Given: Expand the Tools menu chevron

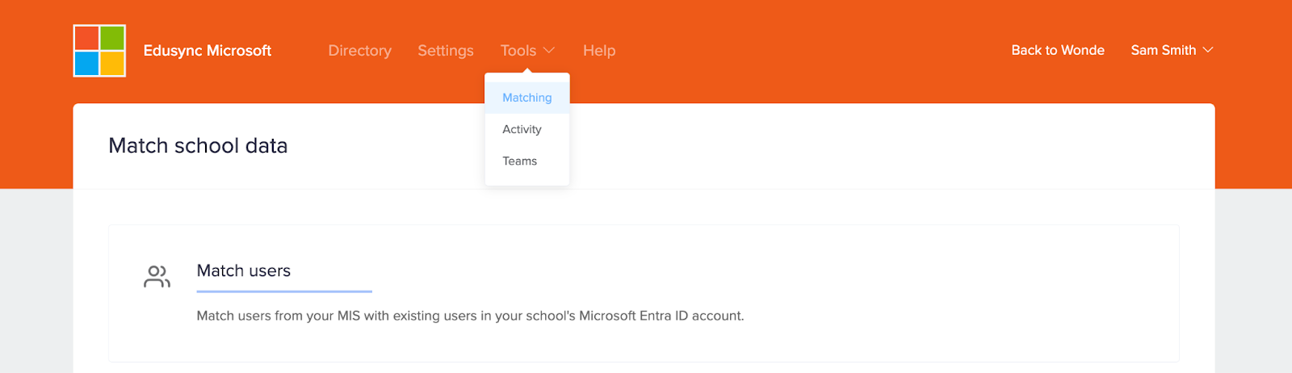Looking at the screenshot, I should point(549,50).
